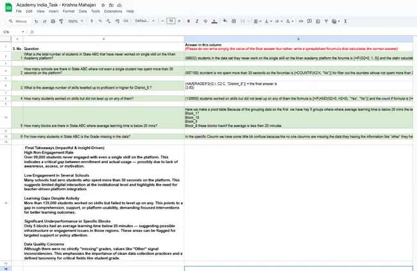Select column C header
The height and width of the screenshot is (271, 417).
pos(298,39)
